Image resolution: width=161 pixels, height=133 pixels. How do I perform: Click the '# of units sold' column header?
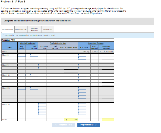(44, 47)
